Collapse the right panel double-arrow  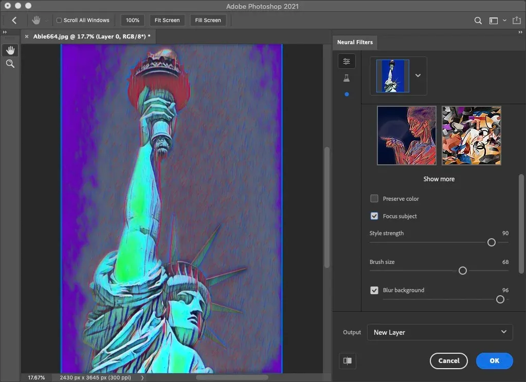[520, 32]
